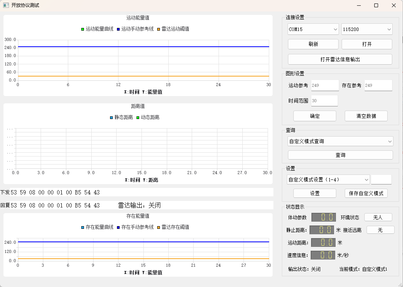Toggle 动态距离 legend marker
Screen dimensions: 403x287
tap(138, 117)
